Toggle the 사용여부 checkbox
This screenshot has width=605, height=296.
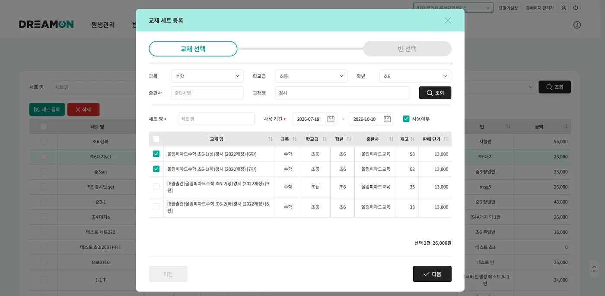tap(406, 119)
